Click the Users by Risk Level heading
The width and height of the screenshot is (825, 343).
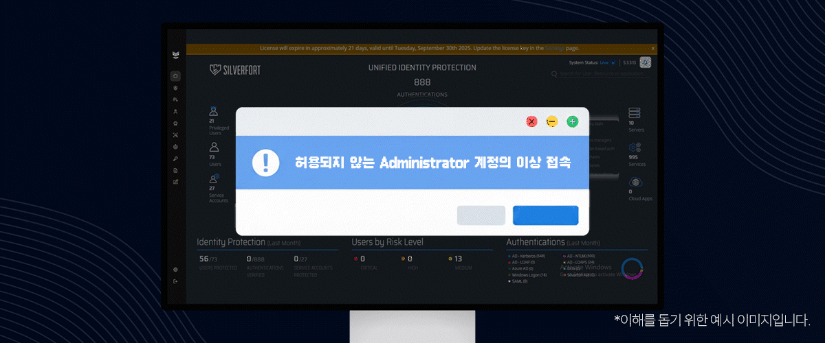(x=388, y=242)
